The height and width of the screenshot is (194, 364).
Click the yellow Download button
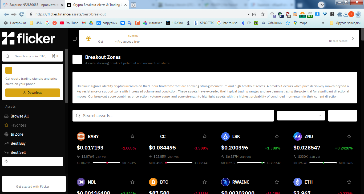pyautogui.click(x=33, y=93)
